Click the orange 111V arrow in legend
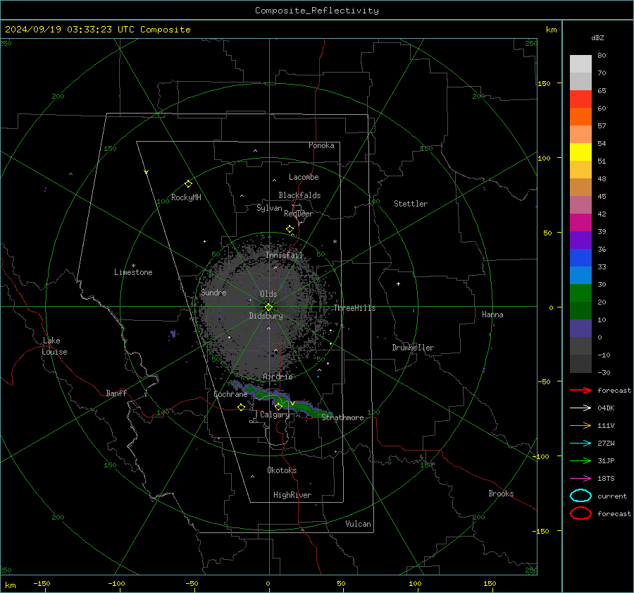This screenshot has height=593, width=634. [x=580, y=425]
